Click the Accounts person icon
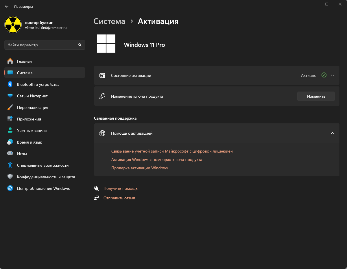The image size is (347, 269). coord(10,131)
